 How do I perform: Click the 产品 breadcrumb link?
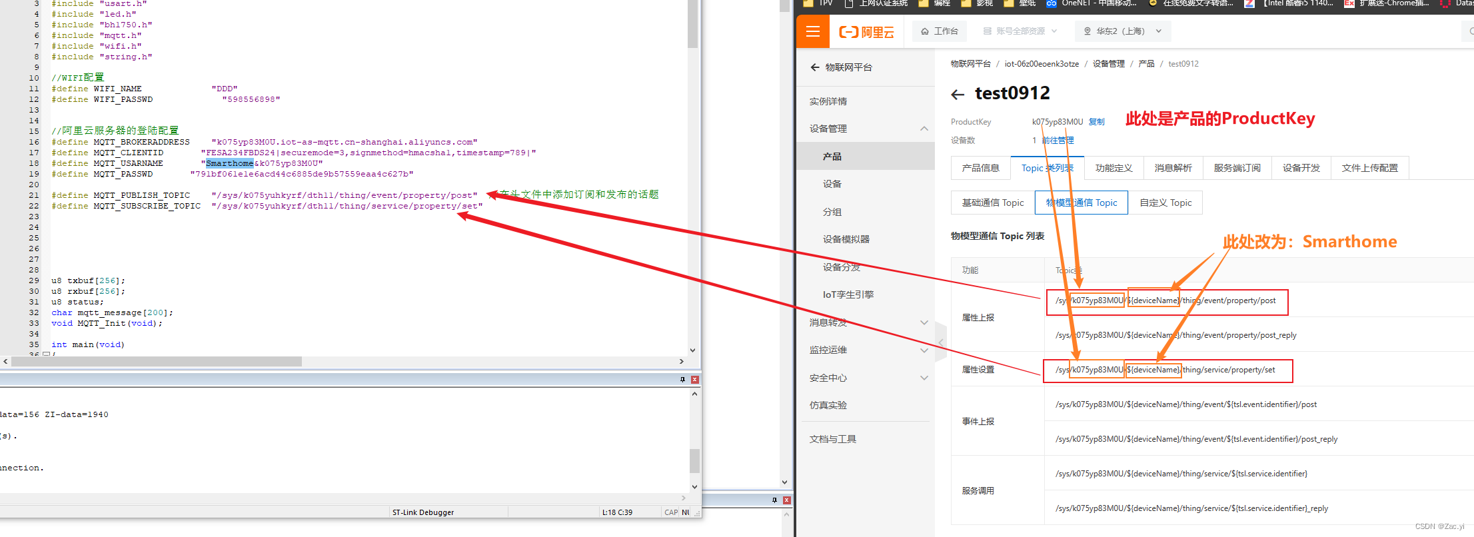1146,64
